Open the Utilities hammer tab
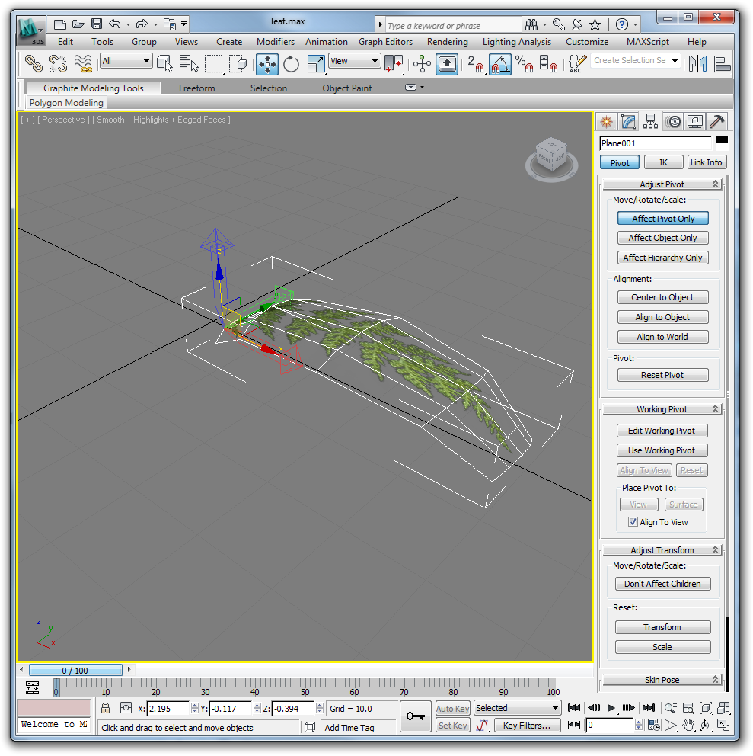 (716, 121)
